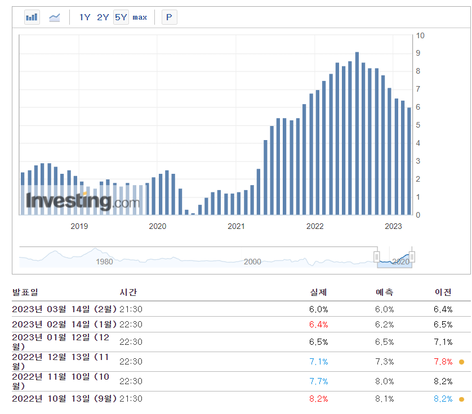Viewport: 472px width, 414px height.
Task: Grab the right handle of range slider
Action: pyautogui.click(x=412, y=256)
